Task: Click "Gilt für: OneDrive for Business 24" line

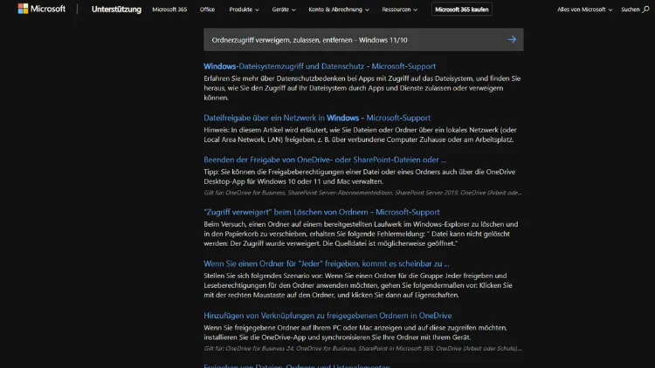Action: [362, 349]
